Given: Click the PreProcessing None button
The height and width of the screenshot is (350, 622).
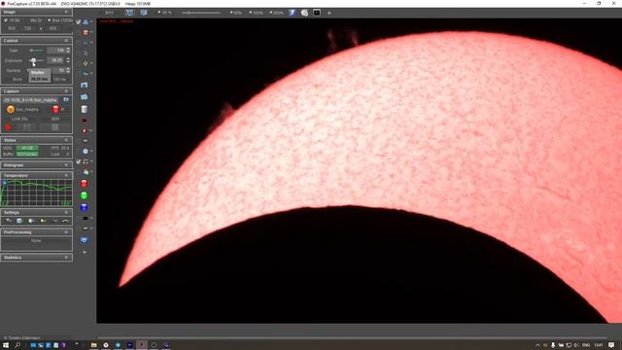Looking at the screenshot, I should pos(36,240).
